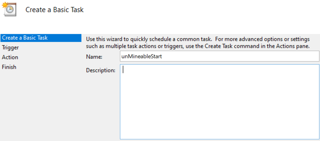Screen dimensions: 320x141
Task: Jump to the Finish wizard step
Action: (x=9, y=67)
